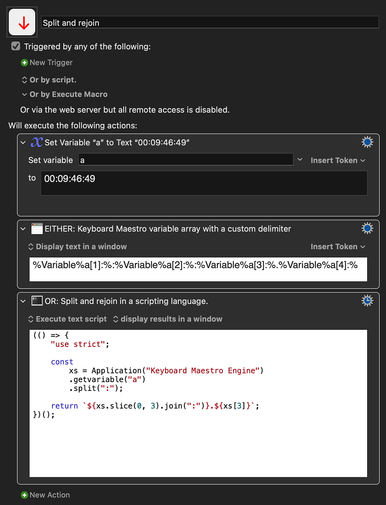Viewport: 386px width, 505px height.
Task: Click the macro name field Split and rejoin
Action: pos(210,23)
